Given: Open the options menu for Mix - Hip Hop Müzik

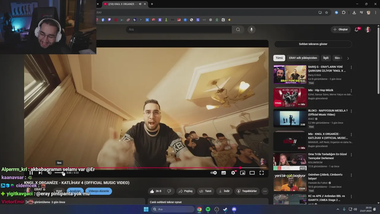Looking at the screenshot, I should click(351, 91).
